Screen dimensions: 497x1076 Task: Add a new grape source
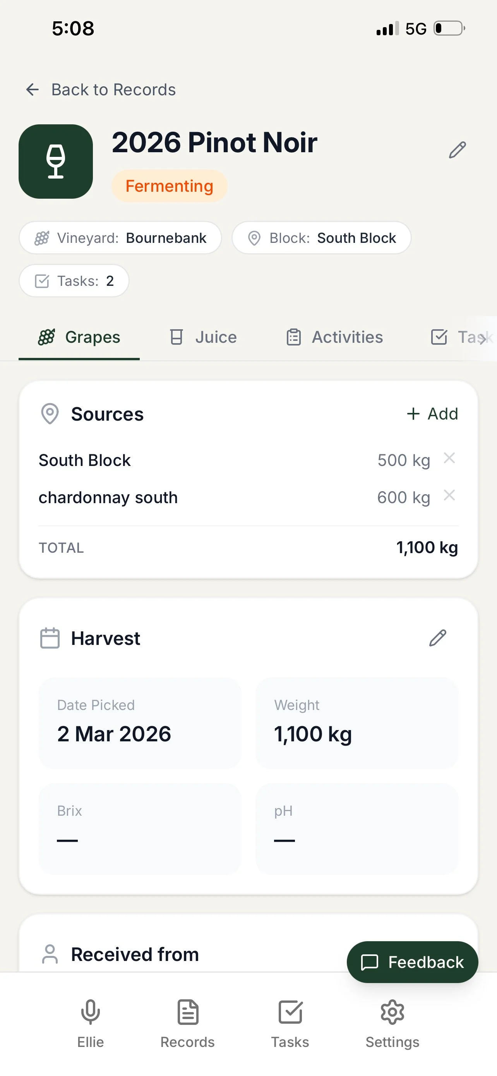tap(432, 414)
